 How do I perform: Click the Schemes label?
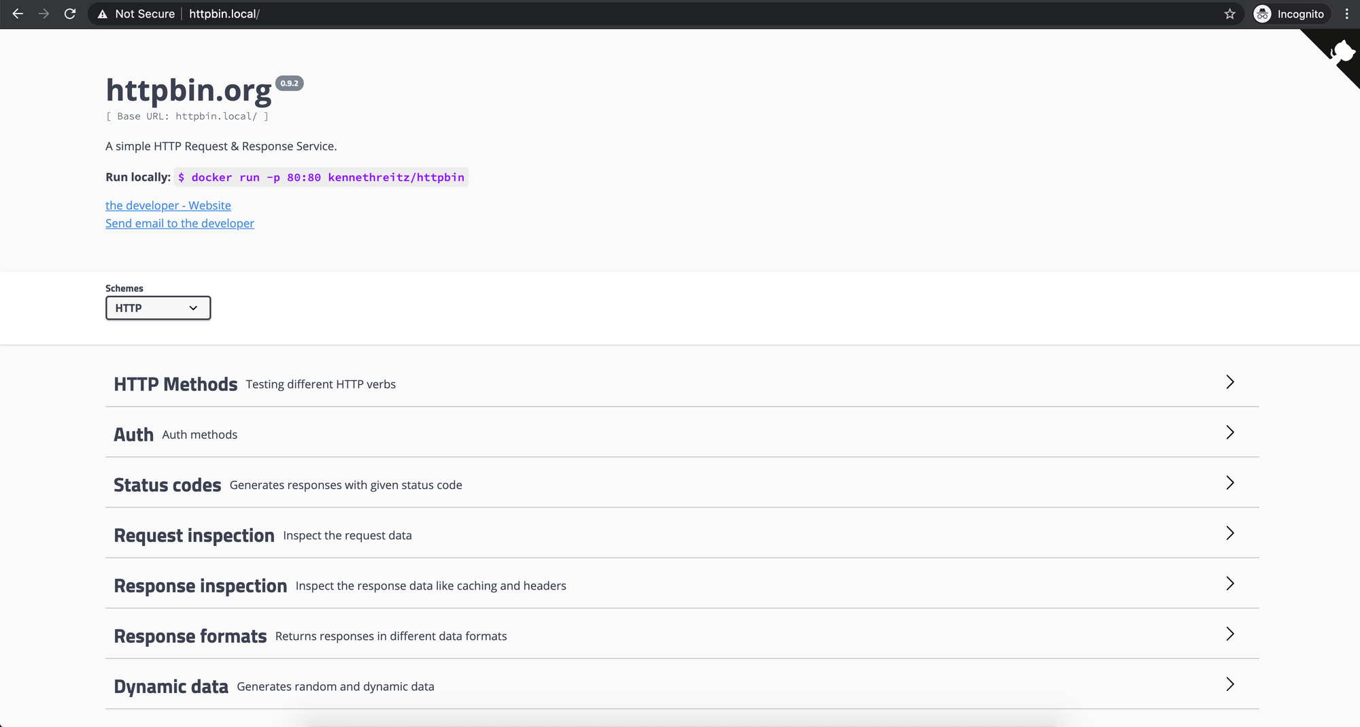point(124,288)
